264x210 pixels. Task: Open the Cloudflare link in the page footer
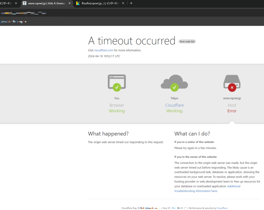pyautogui.click(x=222, y=208)
